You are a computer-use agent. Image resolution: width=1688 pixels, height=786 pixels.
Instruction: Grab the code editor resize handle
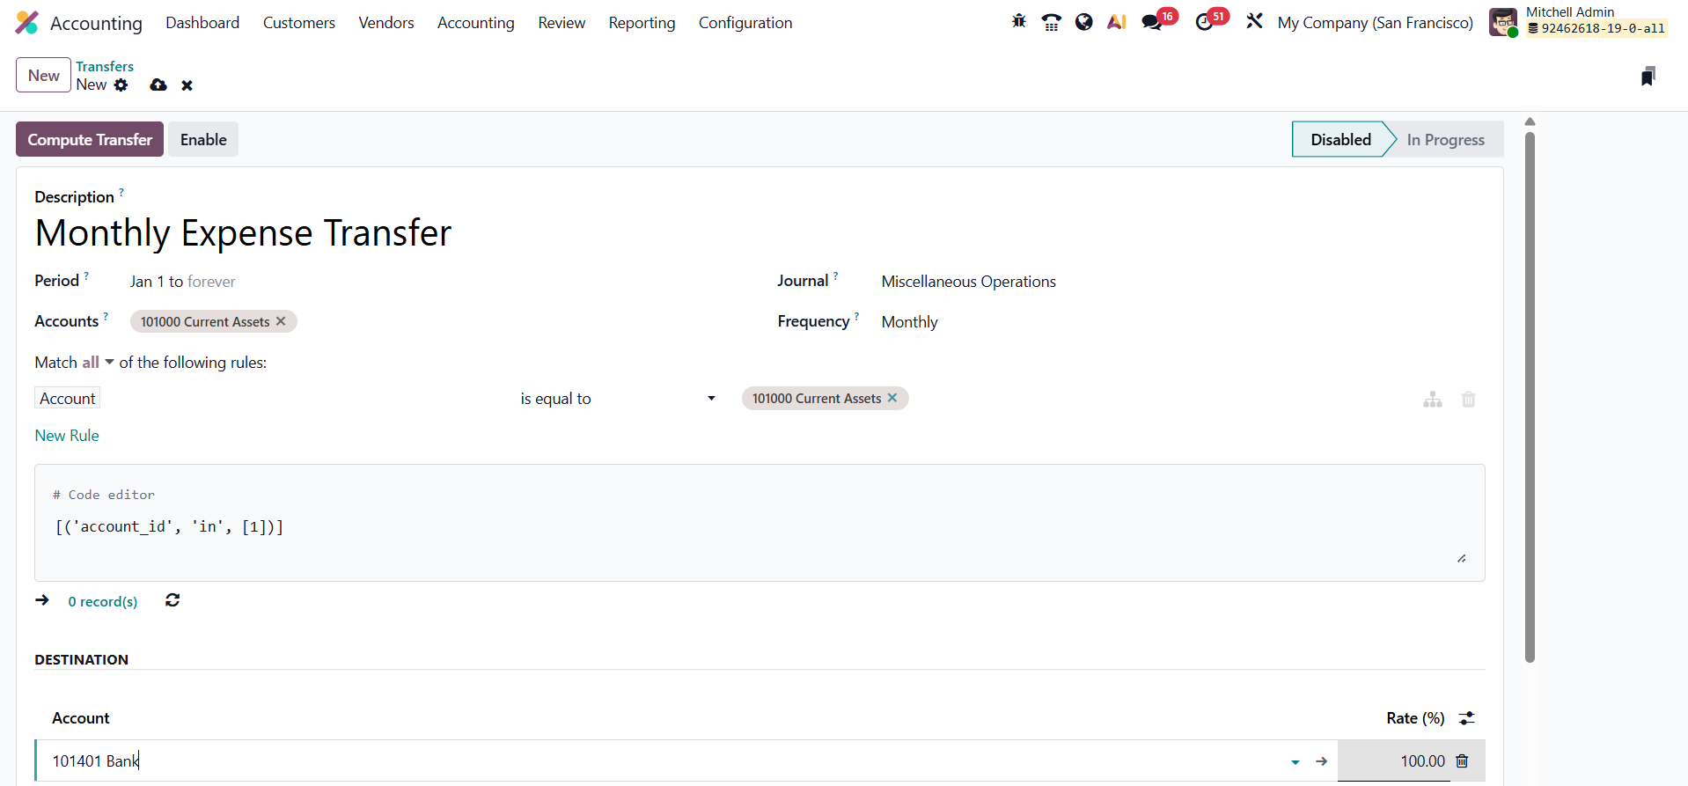1462,558
